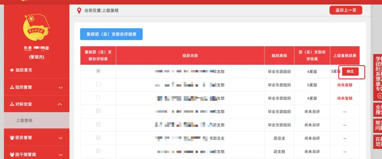Viewport: 382px width, 159px height.
Task: Click the 3星级 review result text
Action: pyautogui.click(x=336, y=71)
